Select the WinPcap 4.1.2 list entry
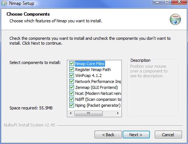The height and width of the screenshot is (144, 188). [x=88, y=76]
